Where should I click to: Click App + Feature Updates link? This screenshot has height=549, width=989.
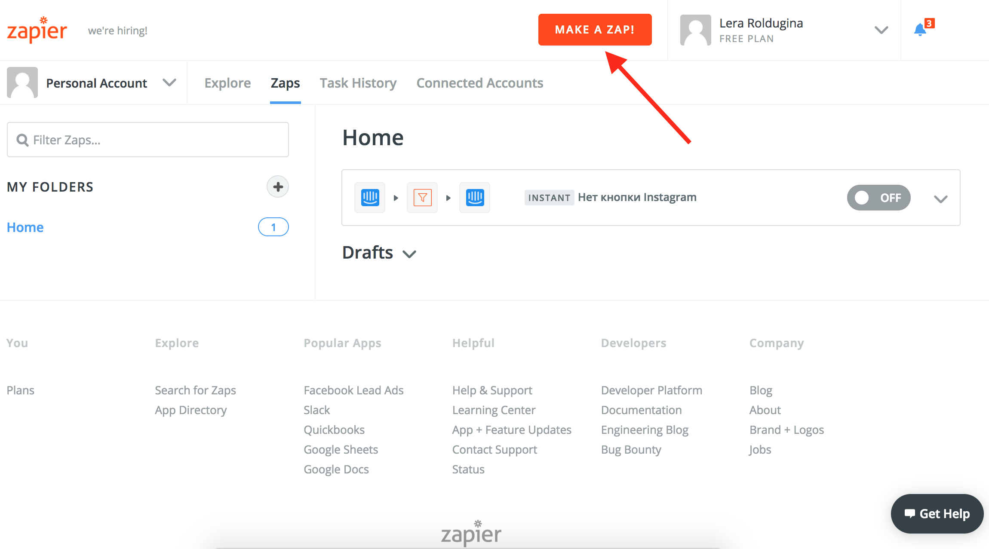tap(512, 430)
